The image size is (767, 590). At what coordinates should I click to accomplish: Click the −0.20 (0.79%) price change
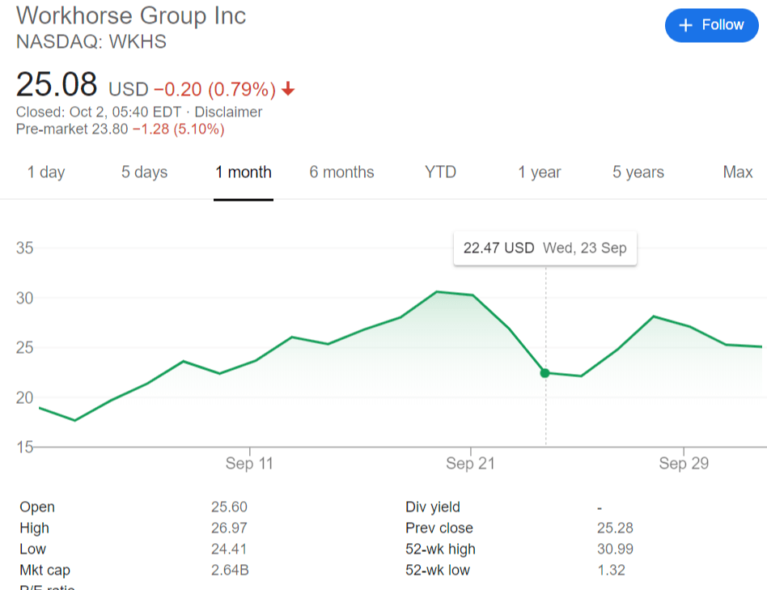click(x=214, y=90)
